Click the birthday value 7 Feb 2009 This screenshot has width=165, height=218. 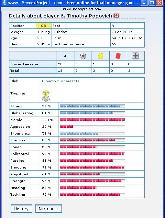(122, 32)
